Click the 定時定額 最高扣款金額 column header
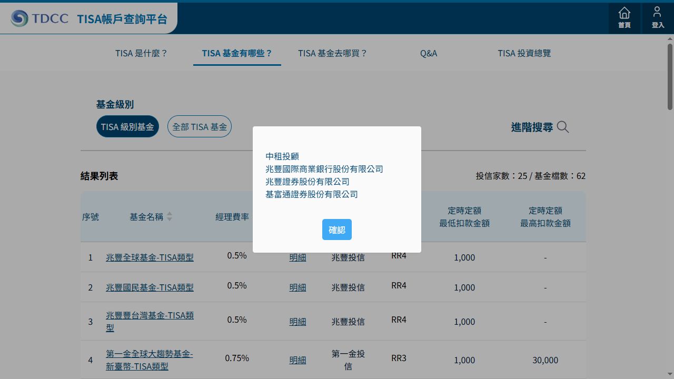674x379 pixels. click(546, 217)
